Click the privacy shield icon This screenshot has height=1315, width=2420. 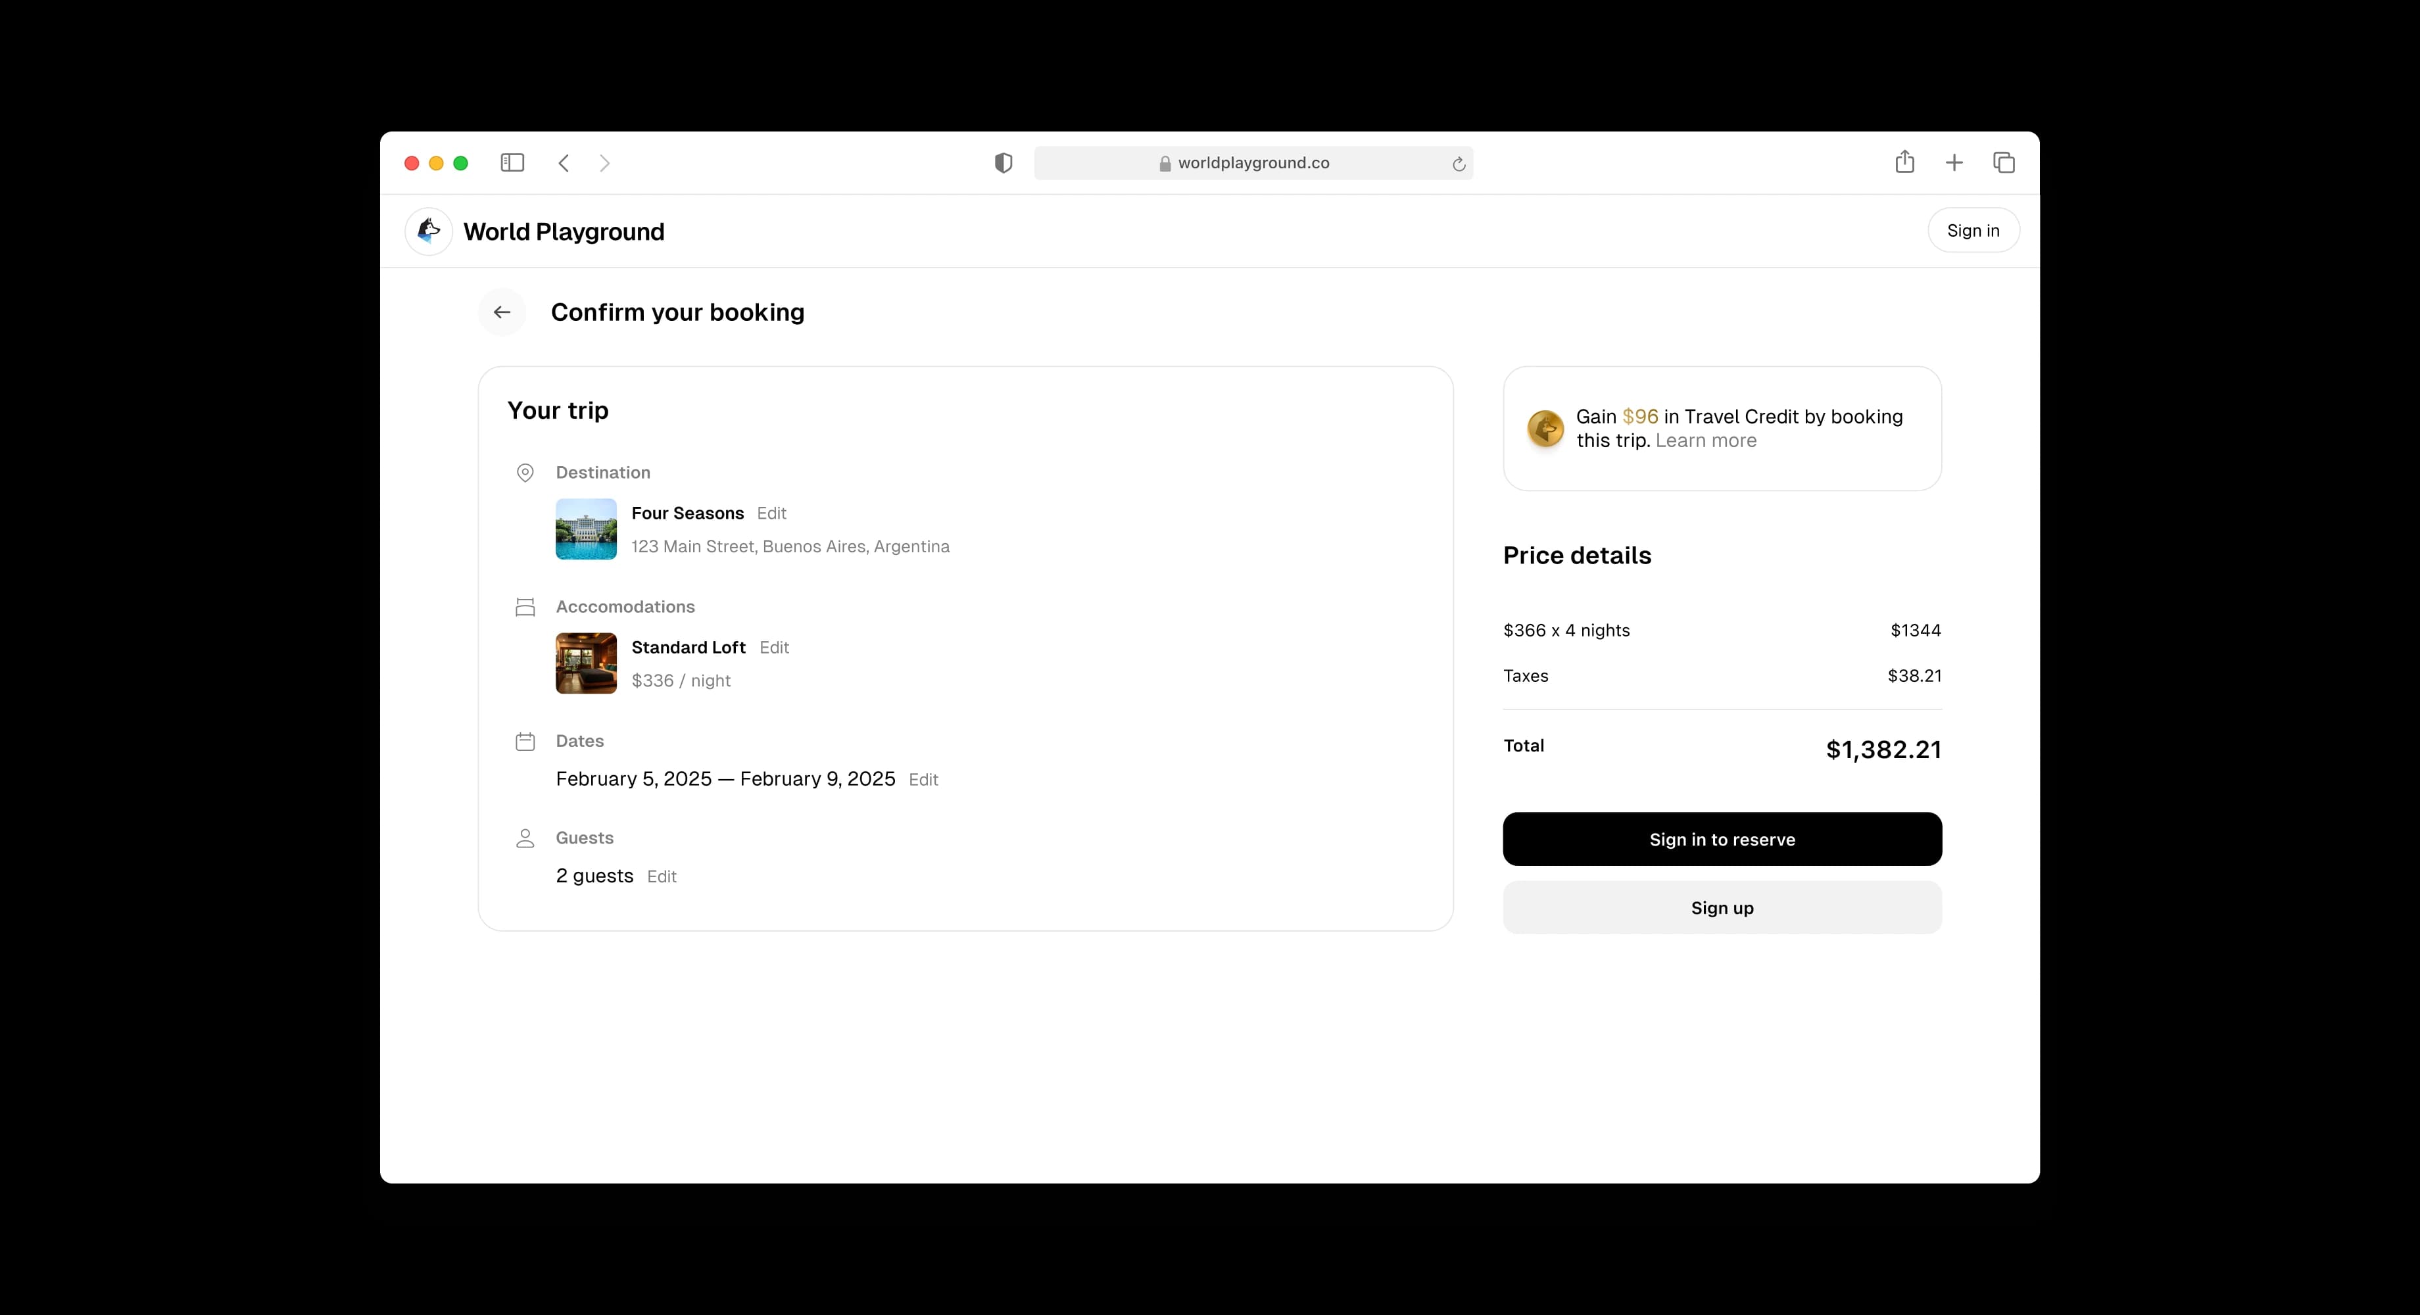(x=1004, y=162)
